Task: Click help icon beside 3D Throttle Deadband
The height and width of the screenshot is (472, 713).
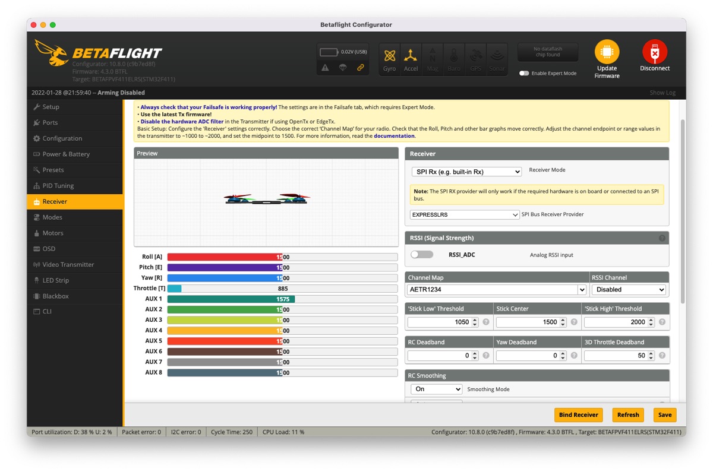Action: [662, 356]
